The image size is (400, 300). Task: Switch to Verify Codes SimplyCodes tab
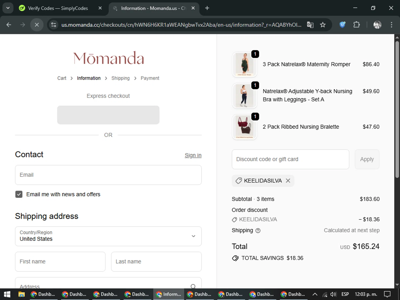tap(58, 8)
